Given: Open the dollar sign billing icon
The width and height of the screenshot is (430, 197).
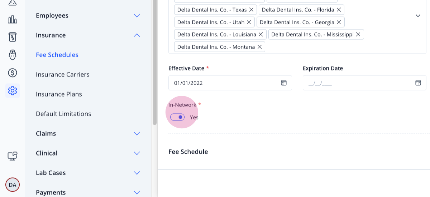Looking at the screenshot, I should point(13,73).
